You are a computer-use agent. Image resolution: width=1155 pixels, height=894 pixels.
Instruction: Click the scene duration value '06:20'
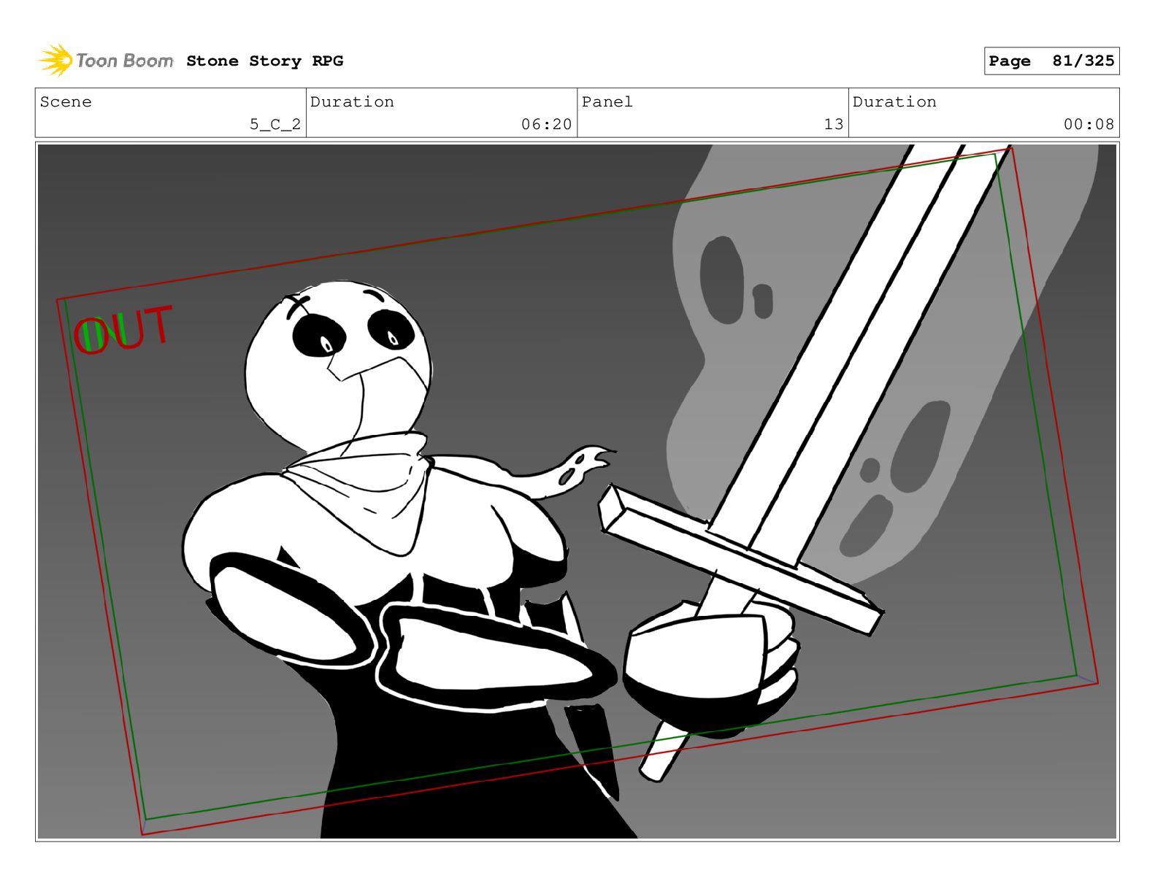[x=546, y=125]
